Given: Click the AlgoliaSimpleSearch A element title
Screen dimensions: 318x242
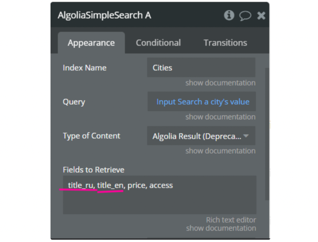Looking at the screenshot, I should pos(104,15).
